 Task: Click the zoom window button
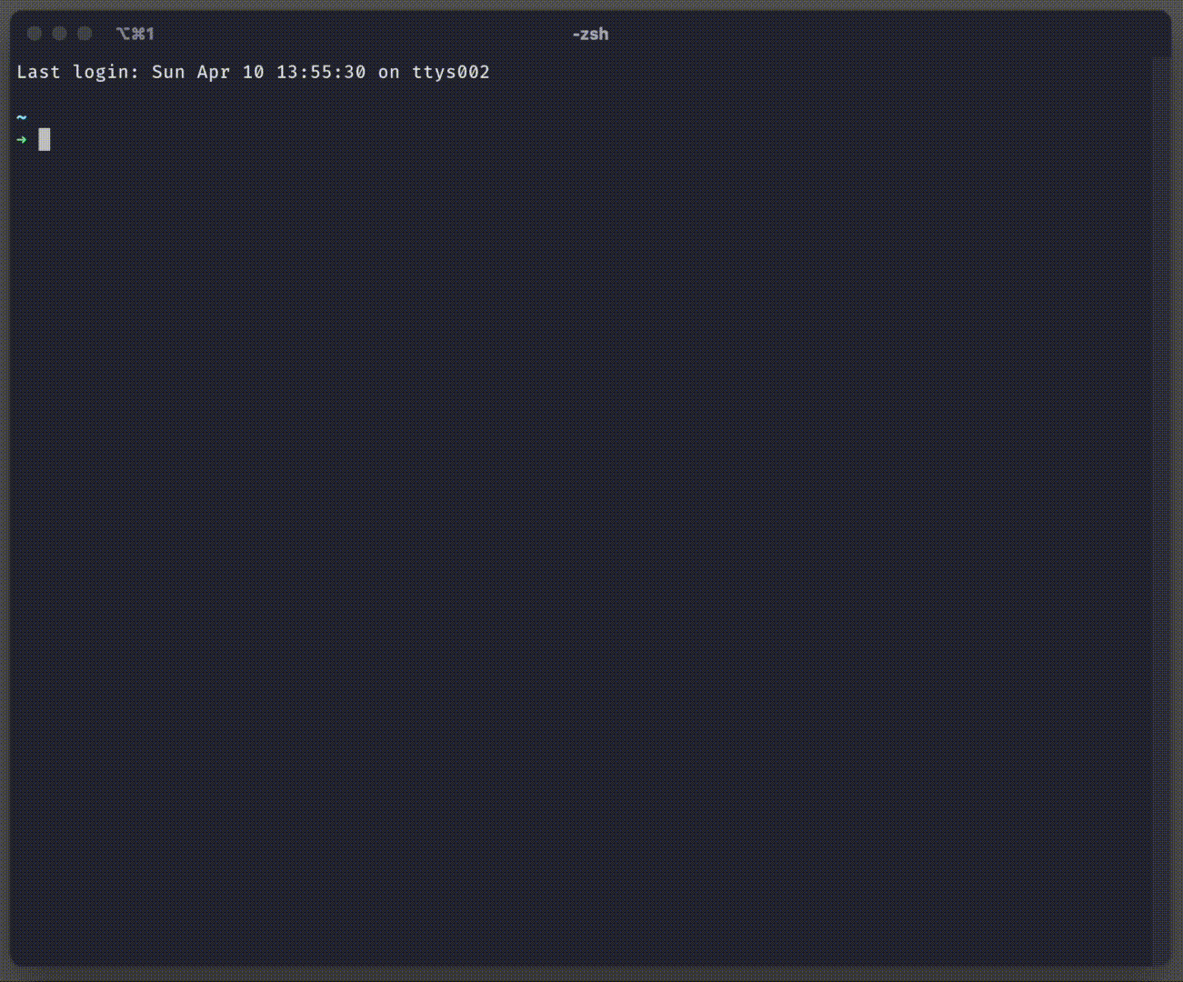click(85, 34)
